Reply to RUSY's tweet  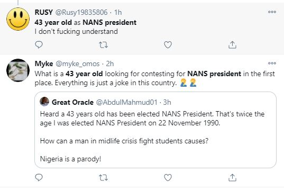[39, 44]
